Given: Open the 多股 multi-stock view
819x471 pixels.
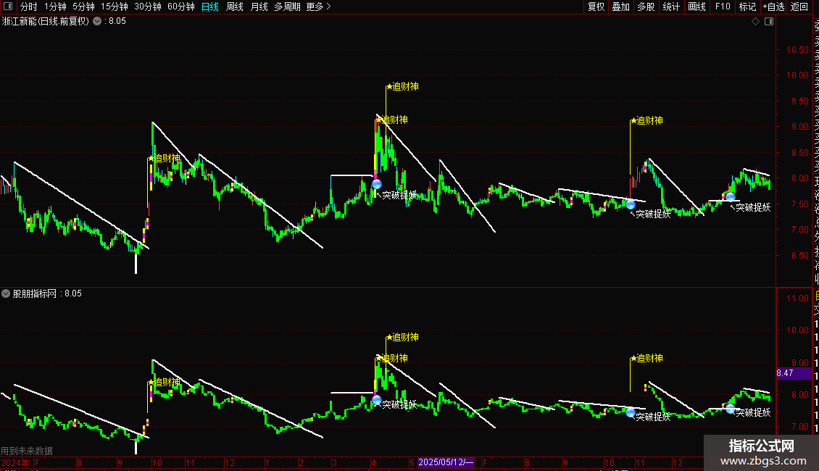Looking at the screenshot, I should 646,7.
